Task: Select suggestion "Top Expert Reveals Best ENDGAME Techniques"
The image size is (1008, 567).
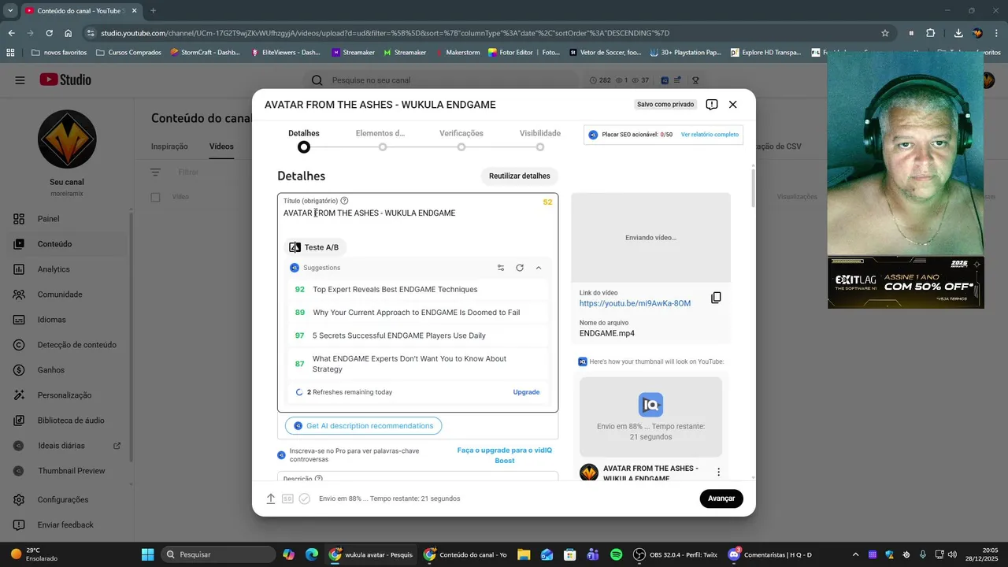Action: click(x=418, y=289)
